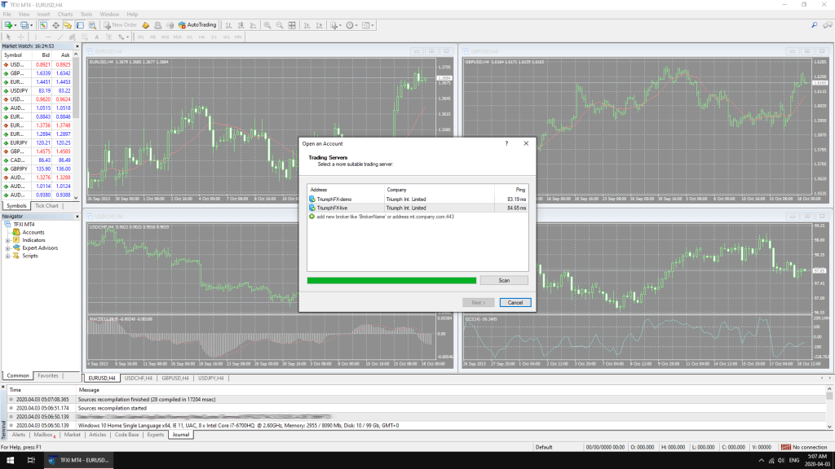The width and height of the screenshot is (835, 469).
Task: Open the Profiles dropdown arrow
Action: (32, 25)
